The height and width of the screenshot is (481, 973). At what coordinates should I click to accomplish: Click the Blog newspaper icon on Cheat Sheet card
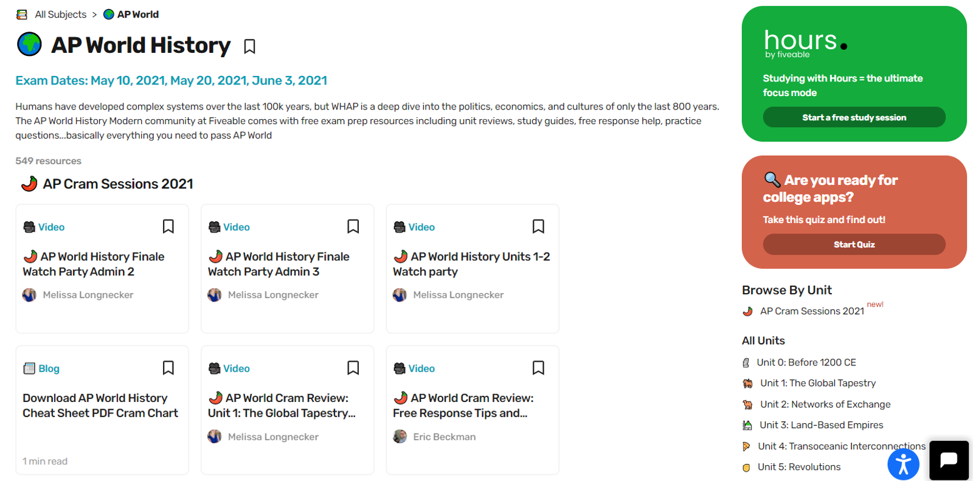[x=29, y=369]
